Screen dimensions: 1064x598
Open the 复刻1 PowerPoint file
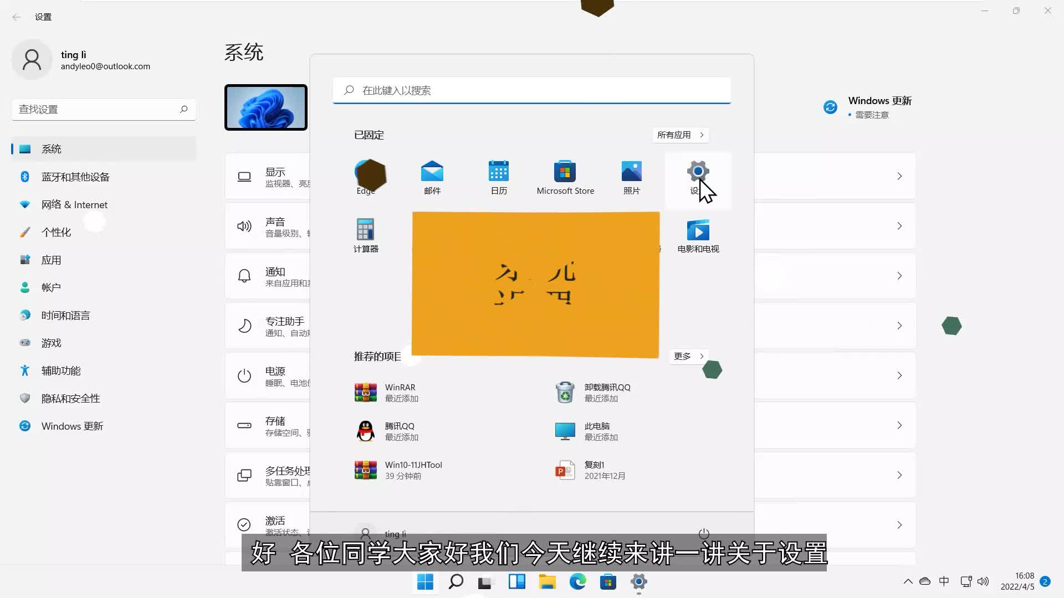pos(591,470)
